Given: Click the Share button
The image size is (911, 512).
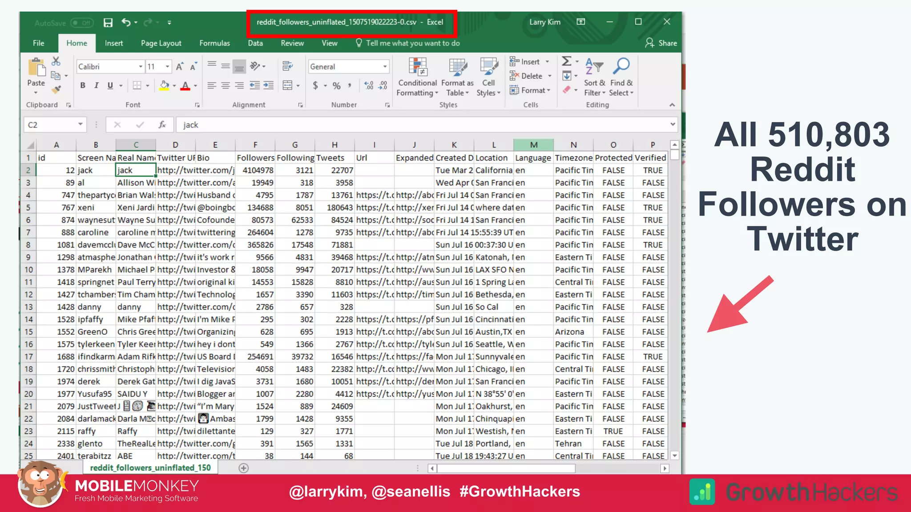Looking at the screenshot, I should coord(661,43).
